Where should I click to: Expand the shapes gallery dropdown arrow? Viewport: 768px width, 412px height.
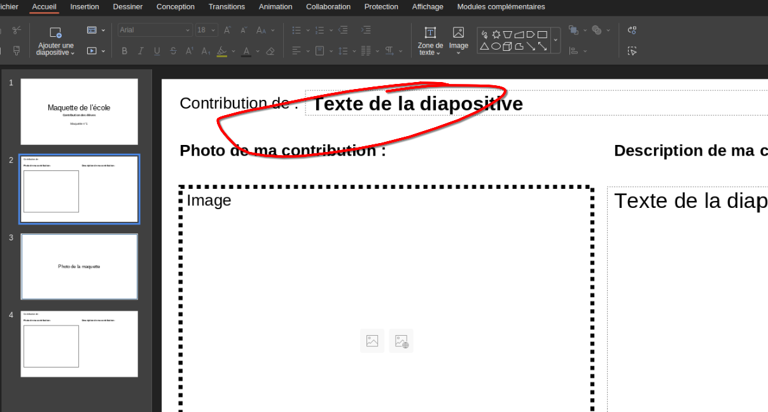click(555, 40)
